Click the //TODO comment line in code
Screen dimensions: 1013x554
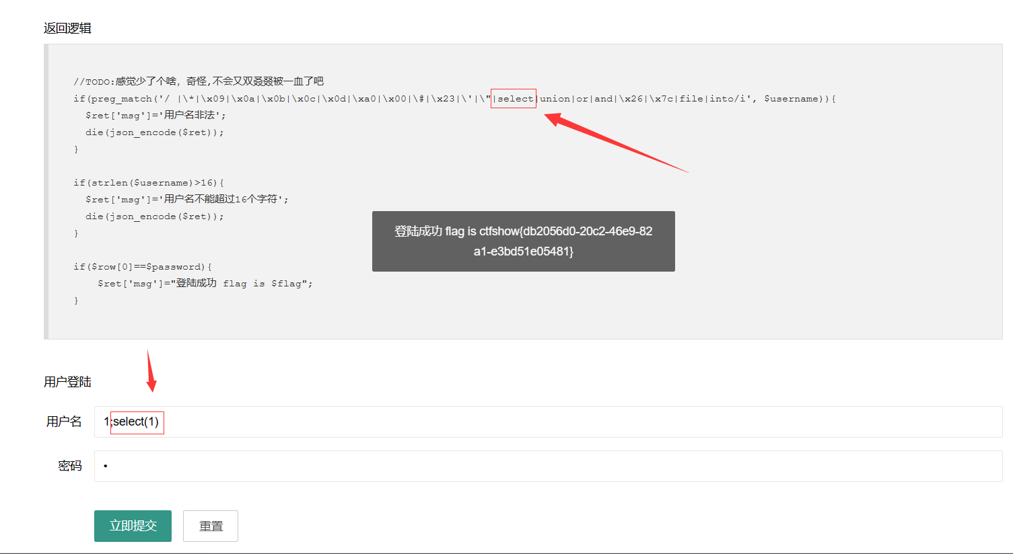(x=199, y=81)
